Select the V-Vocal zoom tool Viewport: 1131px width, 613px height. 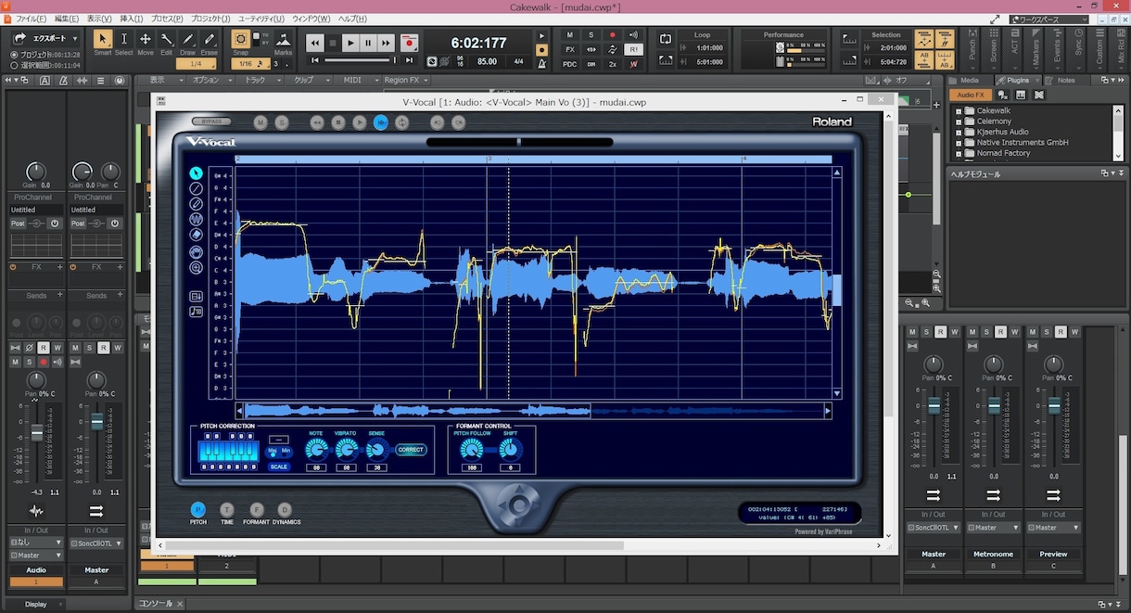click(x=197, y=267)
